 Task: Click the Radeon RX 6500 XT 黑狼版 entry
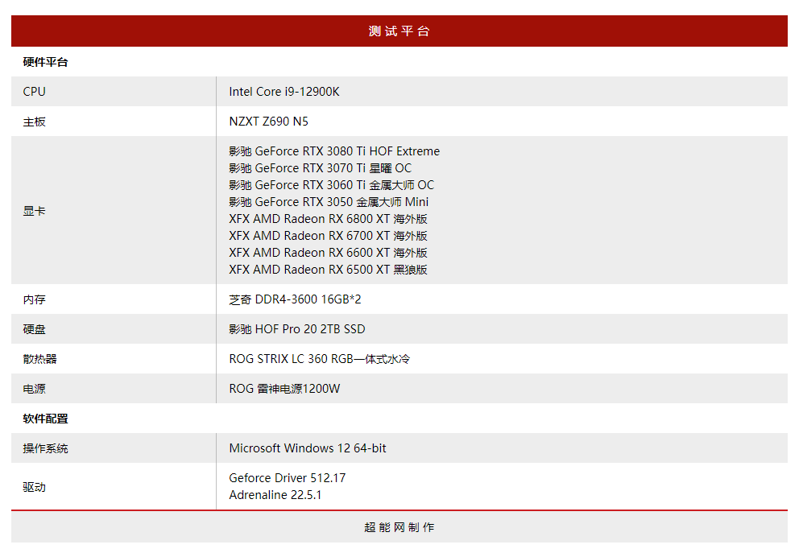tap(328, 270)
